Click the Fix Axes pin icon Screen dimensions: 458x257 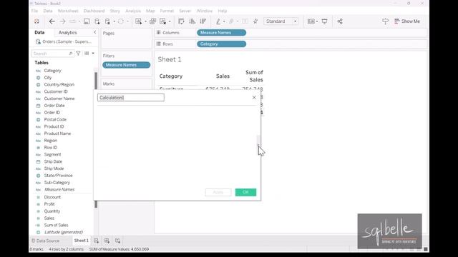[x=255, y=21]
